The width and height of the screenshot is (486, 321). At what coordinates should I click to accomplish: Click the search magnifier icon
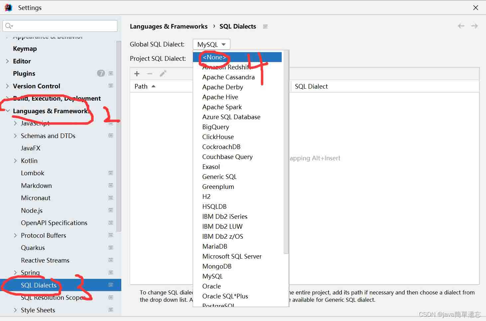tap(9, 26)
